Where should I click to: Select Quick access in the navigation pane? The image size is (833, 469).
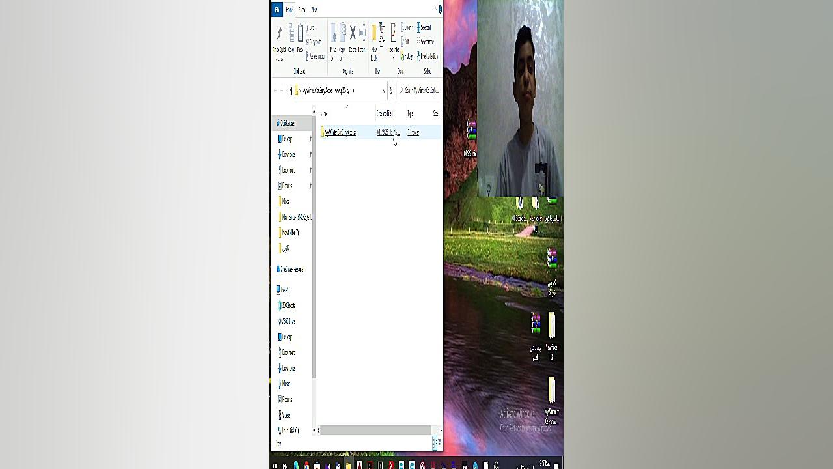pyautogui.click(x=286, y=123)
